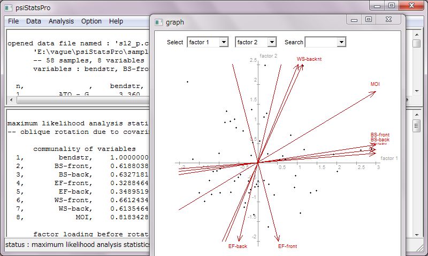Click inside the Search input field

321,42
